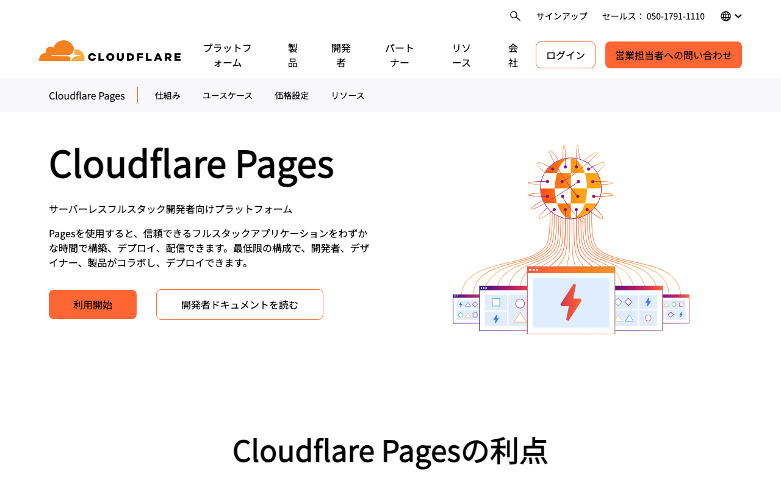Open the language selector globe icon
Image resolution: width=781 pixels, height=488 pixels.
tap(725, 16)
